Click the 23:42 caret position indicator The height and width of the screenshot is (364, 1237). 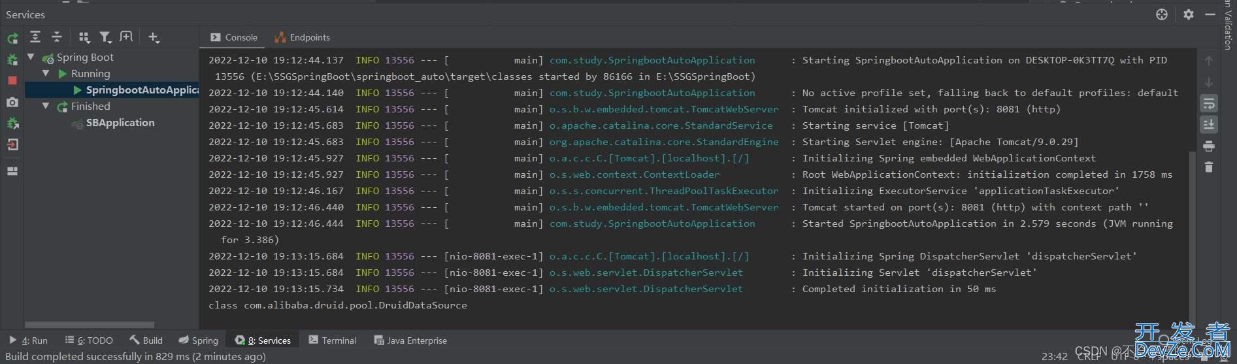coord(1054,357)
